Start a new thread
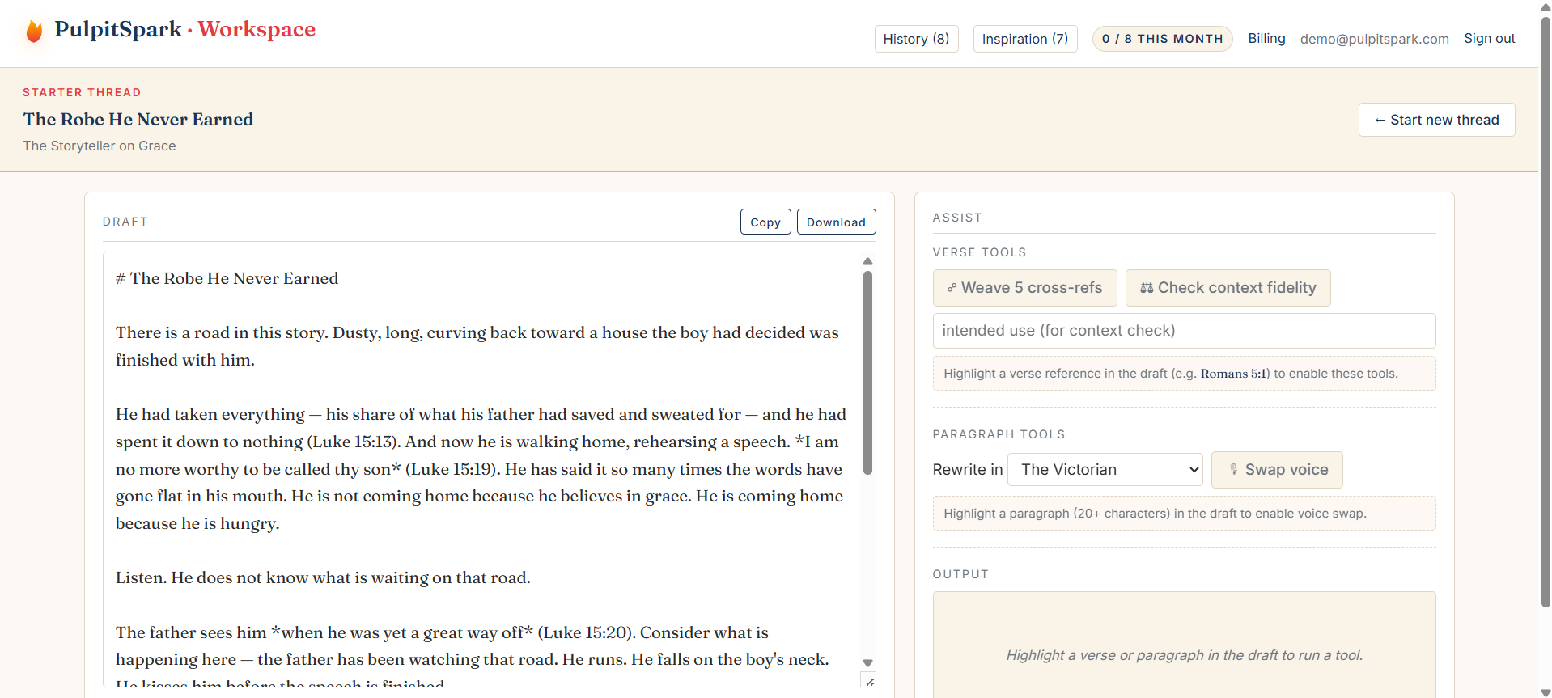Viewport: 1552px width, 698px height. (x=1436, y=120)
